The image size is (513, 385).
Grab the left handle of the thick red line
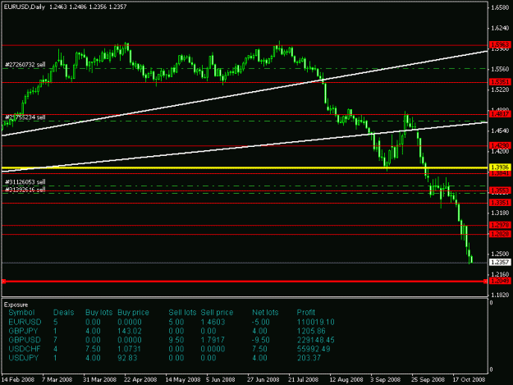[3, 282]
